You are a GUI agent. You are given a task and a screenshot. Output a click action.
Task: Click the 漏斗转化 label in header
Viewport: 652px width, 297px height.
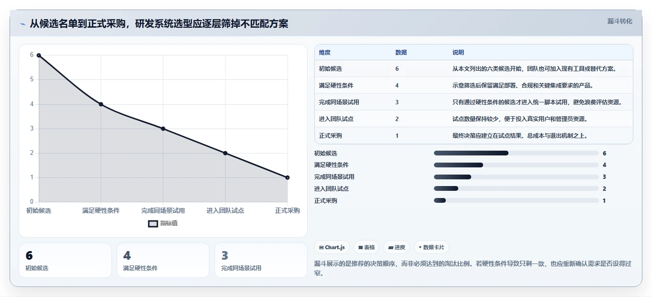click(x=619, y=21)
